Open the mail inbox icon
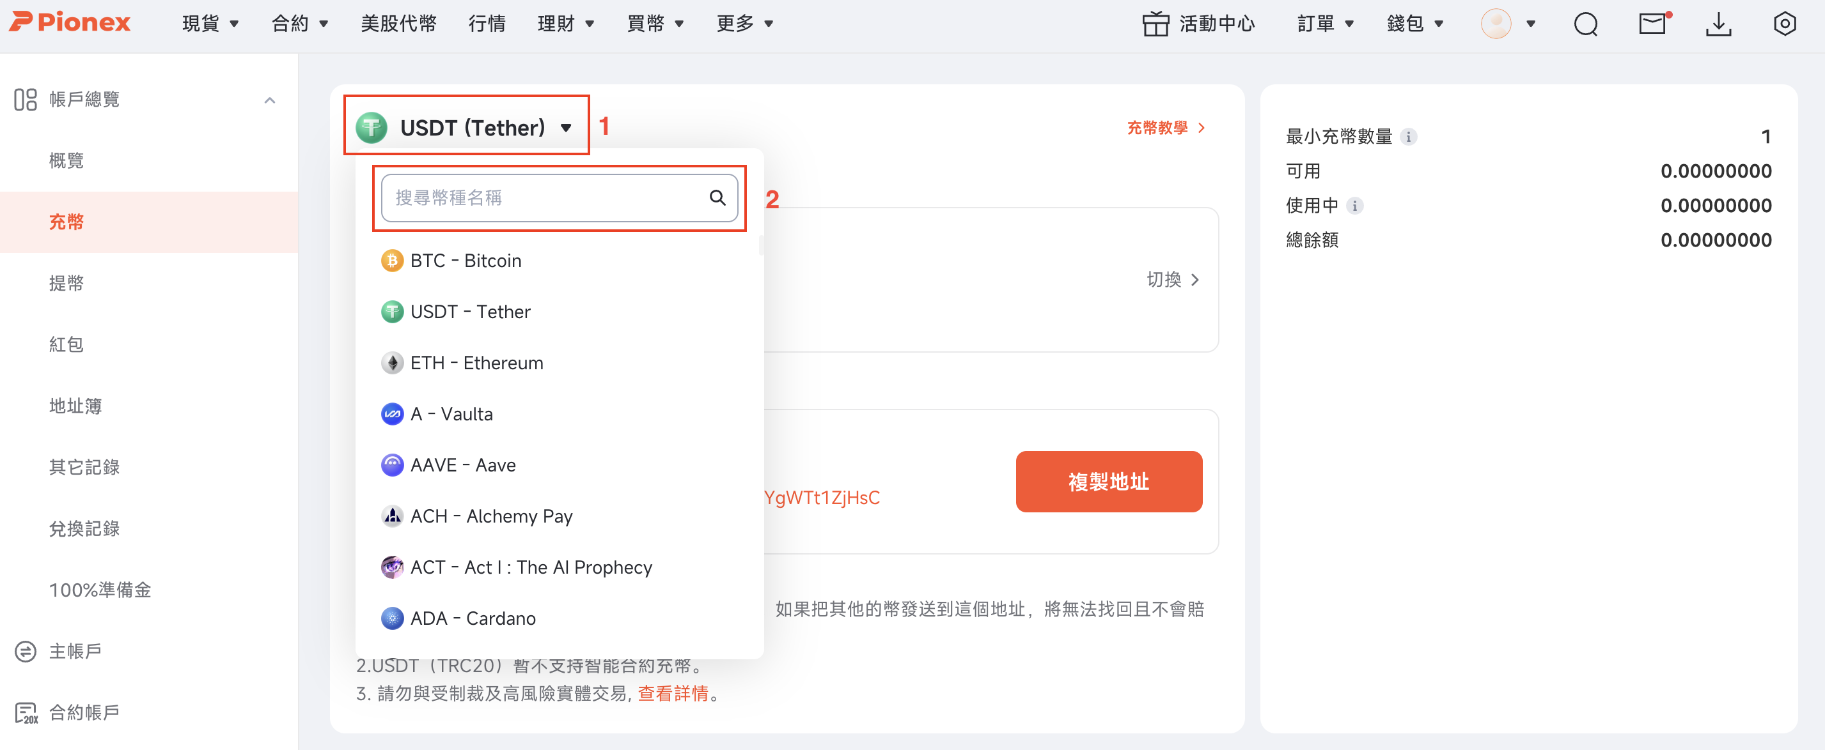This screenshot has width=1825, height=750. click(1653, 24)
